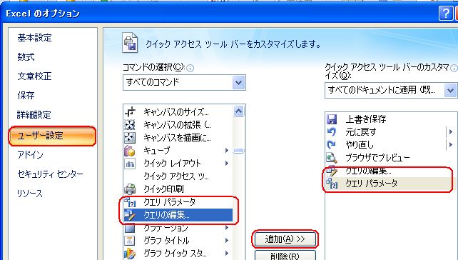458x260 pixels.
Task: Click the キューブ cube icon
Action: (130, 150)
